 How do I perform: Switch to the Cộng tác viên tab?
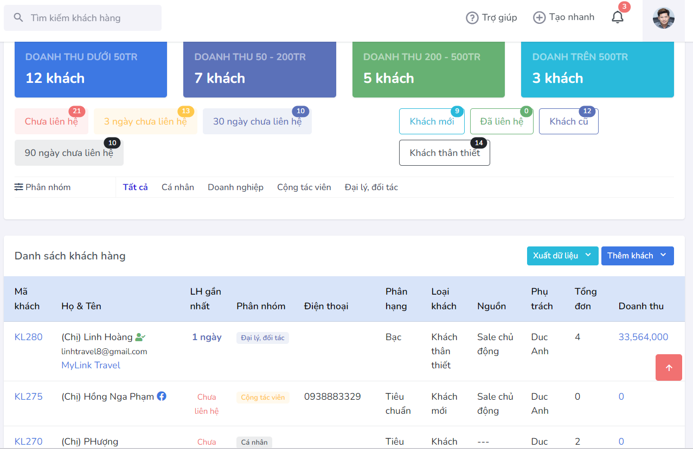[304, 187]
